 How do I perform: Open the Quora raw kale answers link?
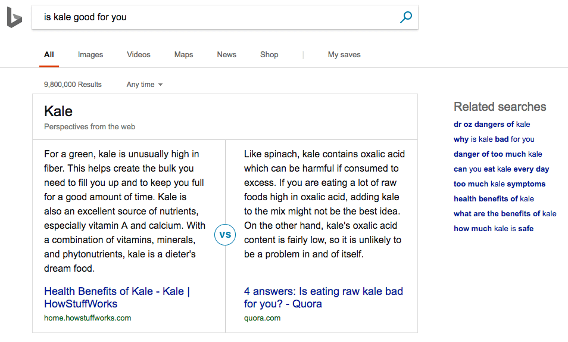point(323,297)
